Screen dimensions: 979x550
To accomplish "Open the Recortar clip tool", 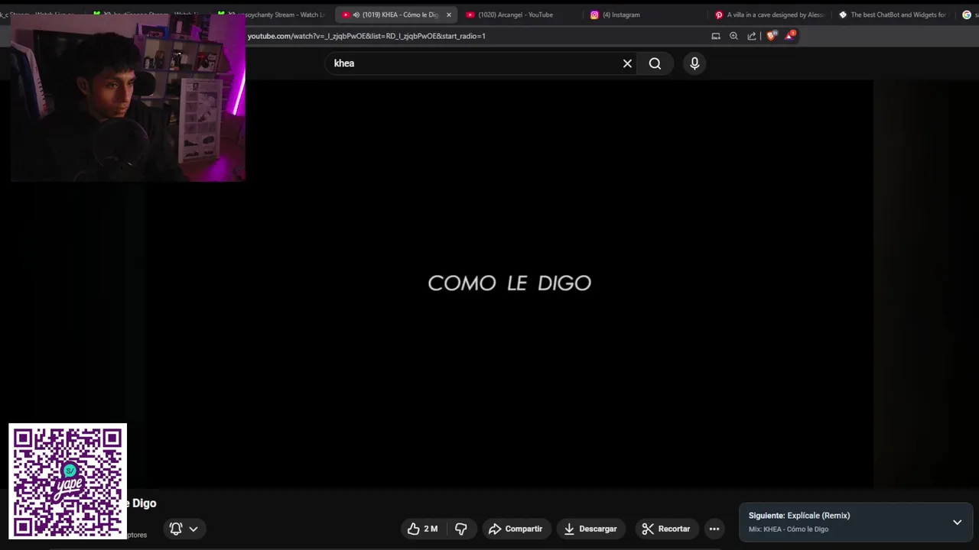I will [x=665, y=529].
